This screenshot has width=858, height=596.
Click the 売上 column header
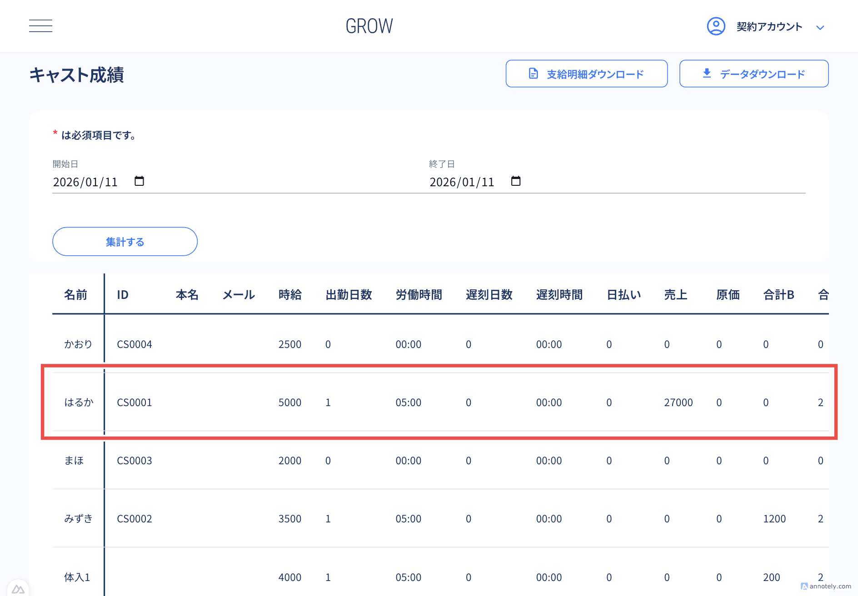pos(675,295)
